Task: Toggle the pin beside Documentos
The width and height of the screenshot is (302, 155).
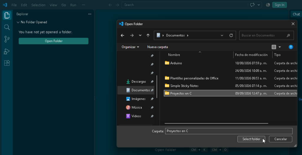Action: 152,90
